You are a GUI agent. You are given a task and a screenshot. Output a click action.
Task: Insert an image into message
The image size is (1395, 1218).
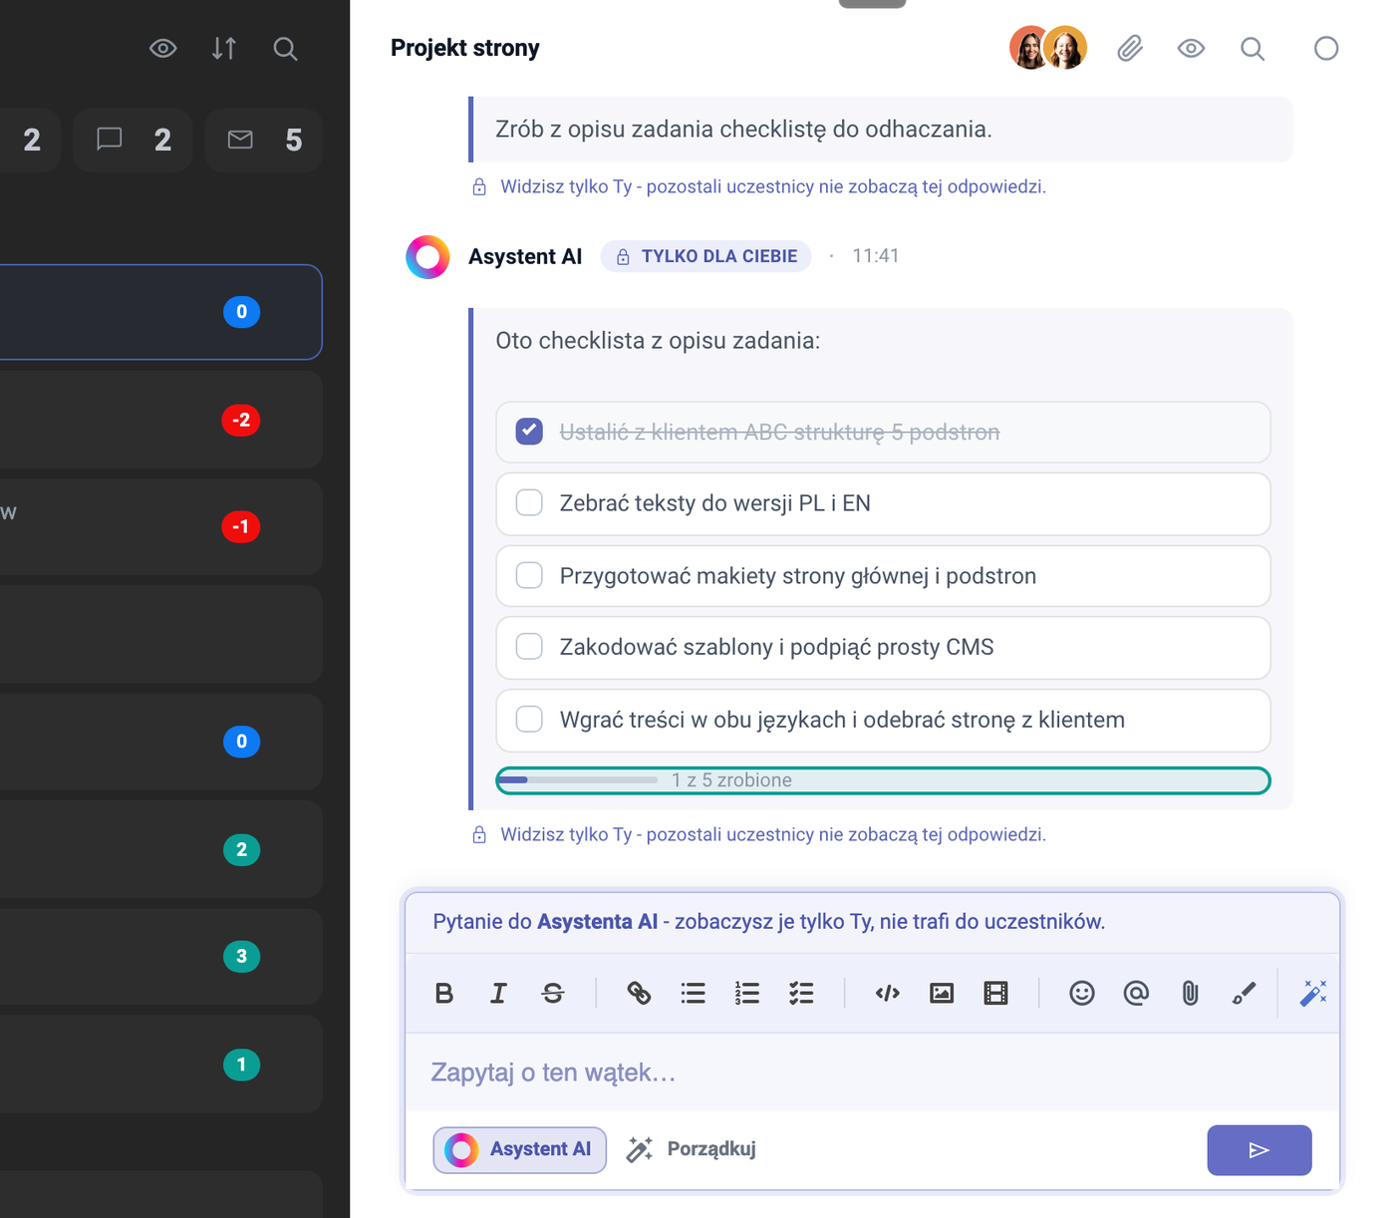pyautogui.click(x=942, y=993)
